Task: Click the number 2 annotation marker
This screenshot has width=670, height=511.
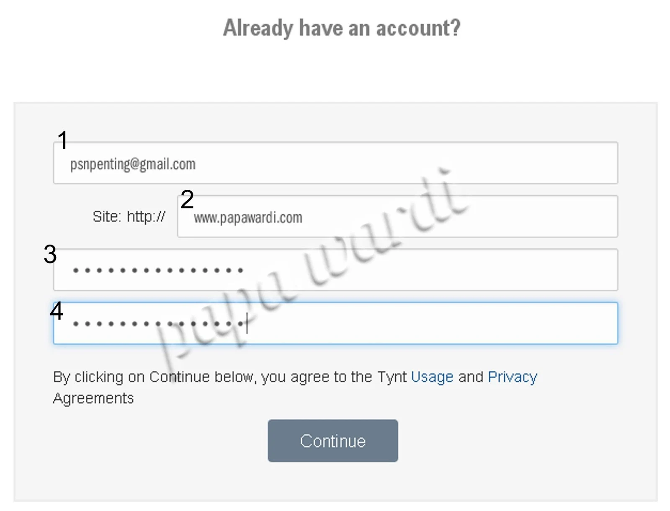Action: click(187, 199)
